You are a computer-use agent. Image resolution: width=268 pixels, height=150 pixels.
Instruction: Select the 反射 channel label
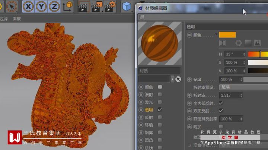coord(149,117)
